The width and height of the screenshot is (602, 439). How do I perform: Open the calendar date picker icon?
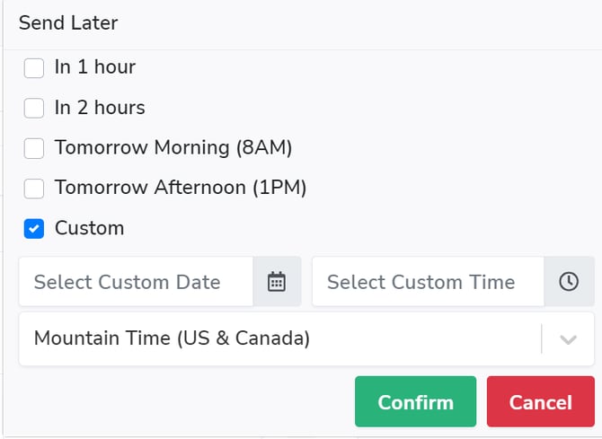point(277,282)
